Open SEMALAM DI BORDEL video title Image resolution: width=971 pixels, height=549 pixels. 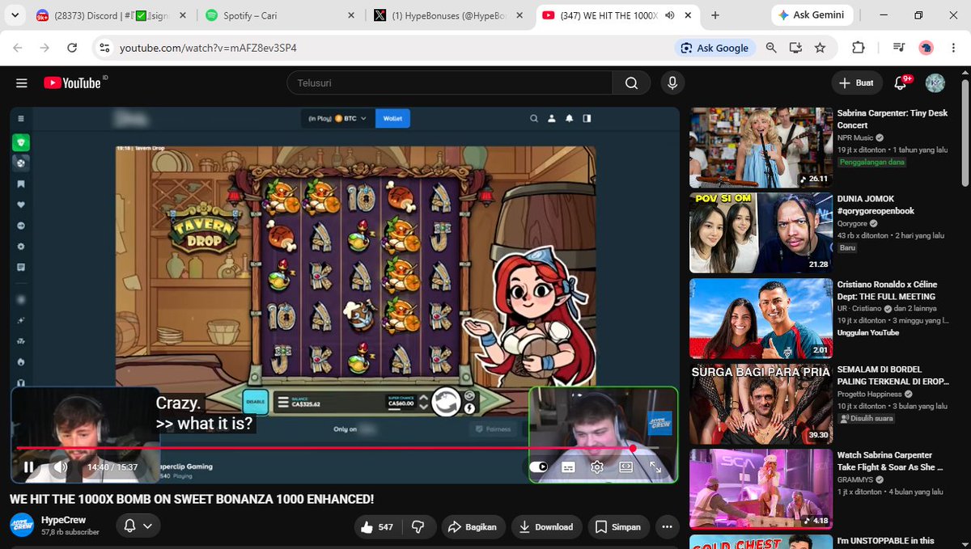893,375
